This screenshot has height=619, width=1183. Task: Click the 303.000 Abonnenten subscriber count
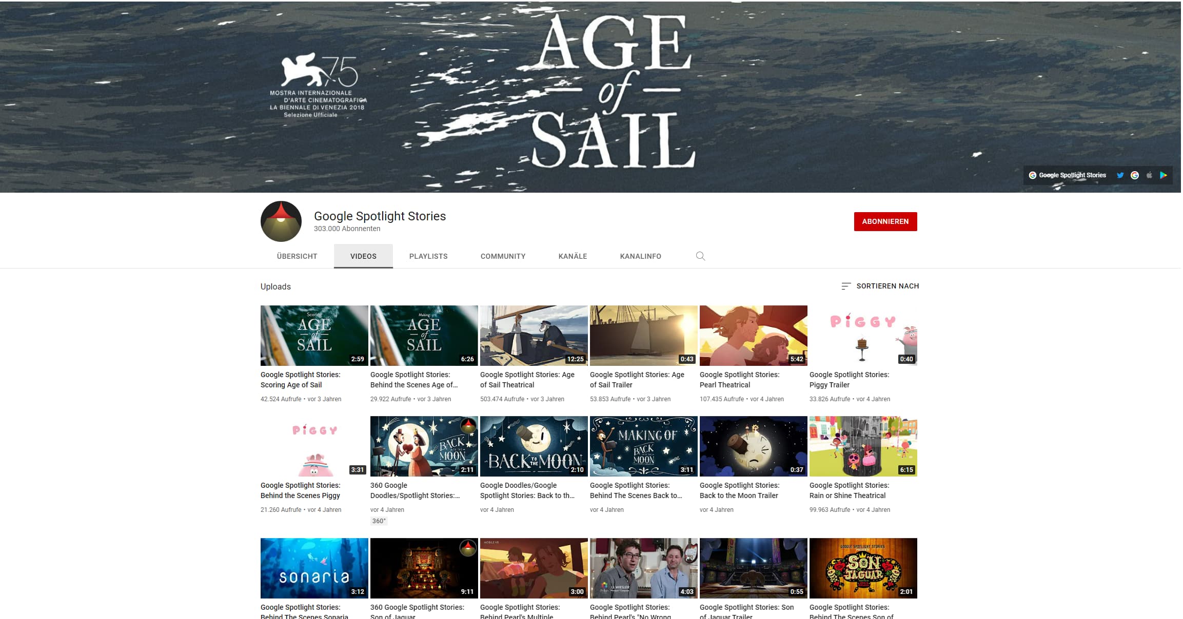[x=347, y=229]
